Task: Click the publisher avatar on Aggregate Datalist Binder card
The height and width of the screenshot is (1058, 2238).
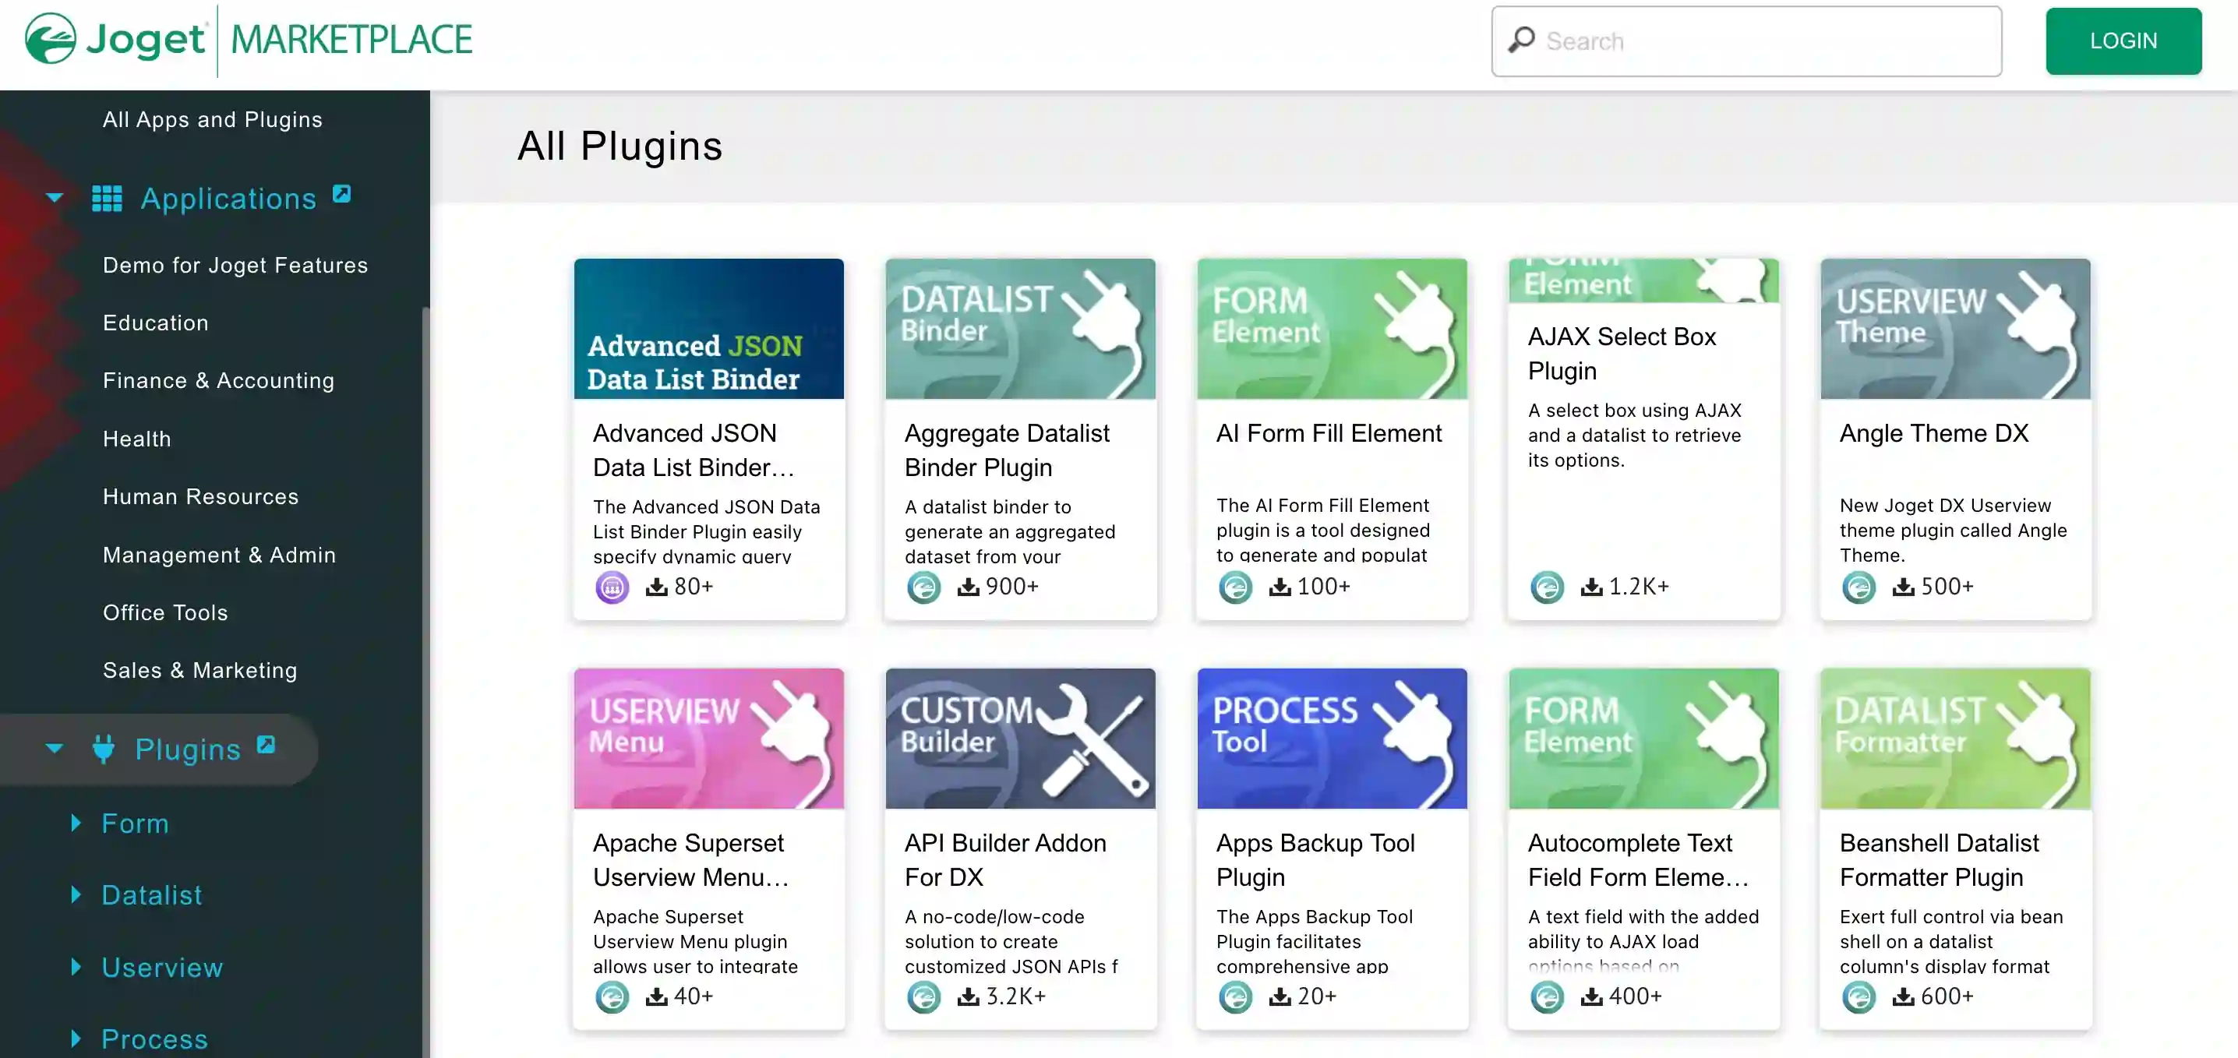Action: [x=923, y=587]
